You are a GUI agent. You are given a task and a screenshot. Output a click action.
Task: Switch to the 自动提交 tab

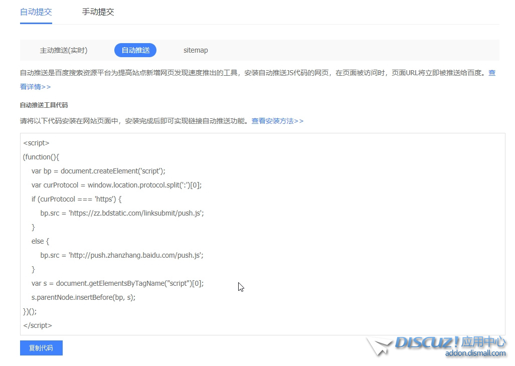click(x=36, y=12)
